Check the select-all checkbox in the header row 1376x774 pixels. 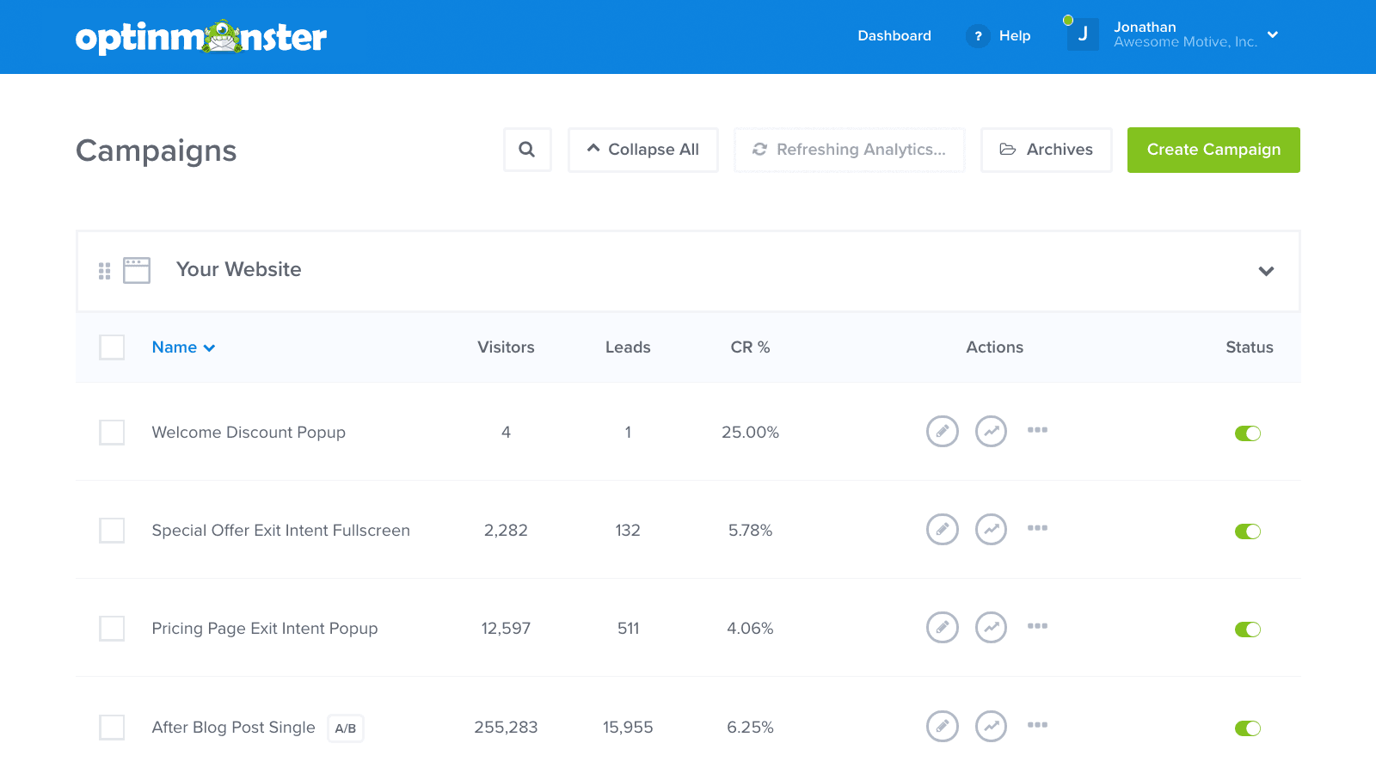click(112, 347)
